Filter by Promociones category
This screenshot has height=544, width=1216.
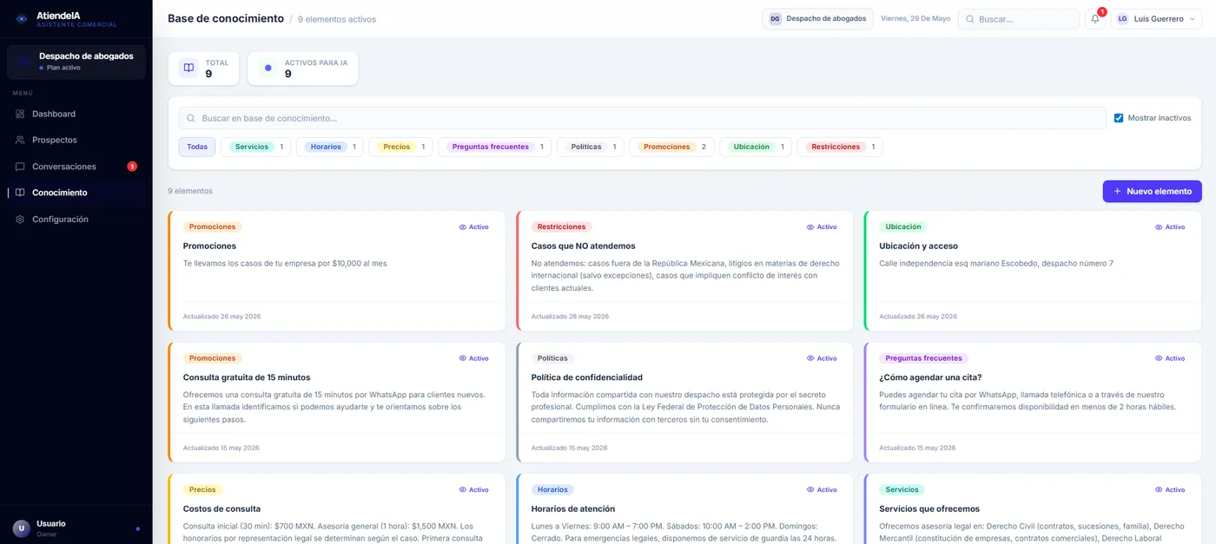671,147
